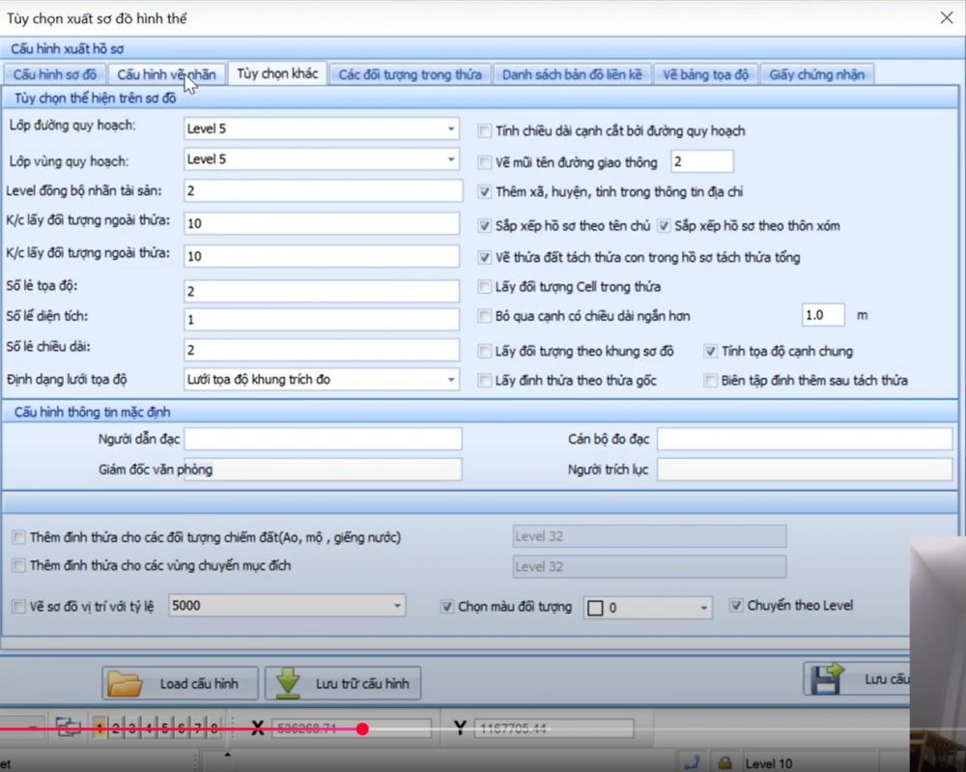
Task: Uncheck Thêm xã, huyện, tỉnh trong thông tin địa chỉ
Action: point(486,192)
